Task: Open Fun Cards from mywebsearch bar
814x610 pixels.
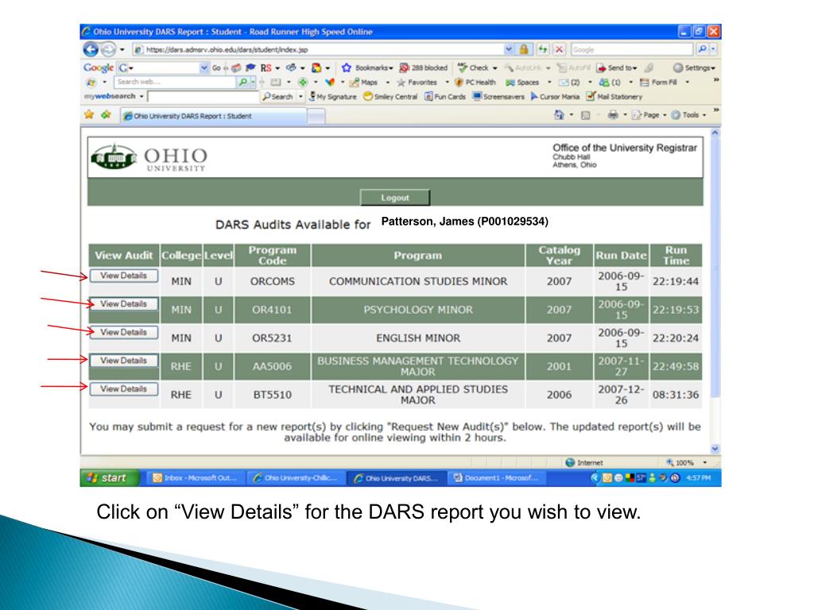Action: 445,96
